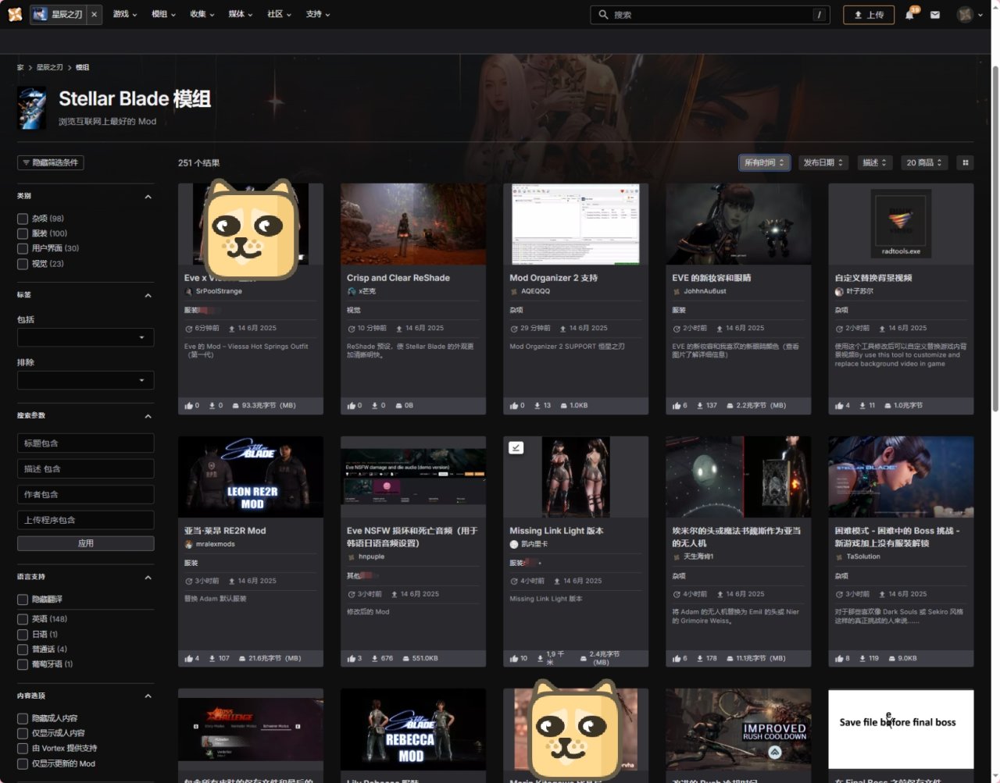Close the 星辰之刃 game tab
Screen dimensions: 1000x783
pyautogui.click(x=95, y=14)
